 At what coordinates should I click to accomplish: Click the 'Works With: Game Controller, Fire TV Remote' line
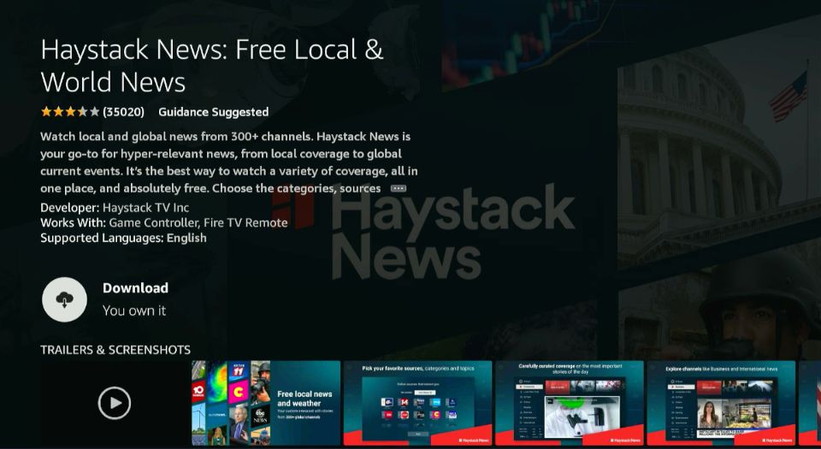164,223
